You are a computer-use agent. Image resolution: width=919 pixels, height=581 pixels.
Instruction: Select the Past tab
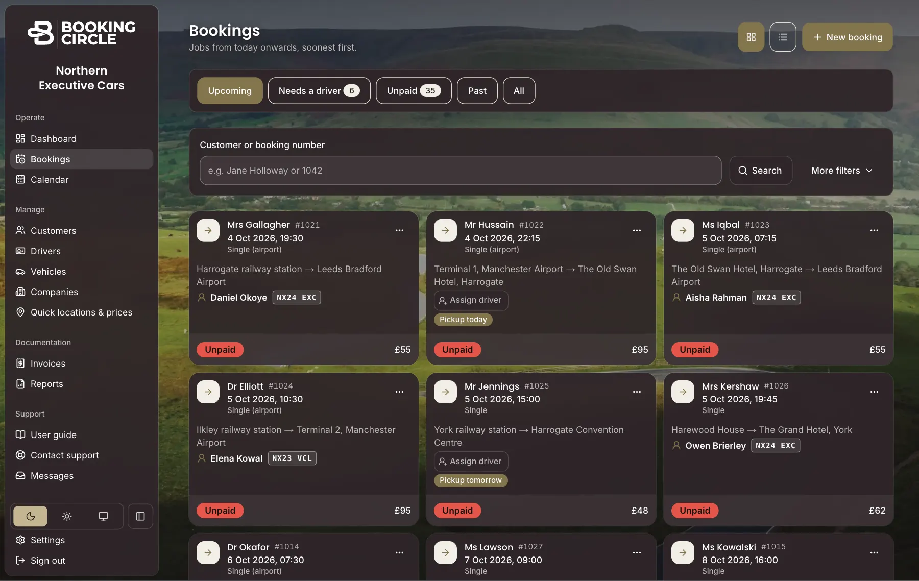[477, 91]
